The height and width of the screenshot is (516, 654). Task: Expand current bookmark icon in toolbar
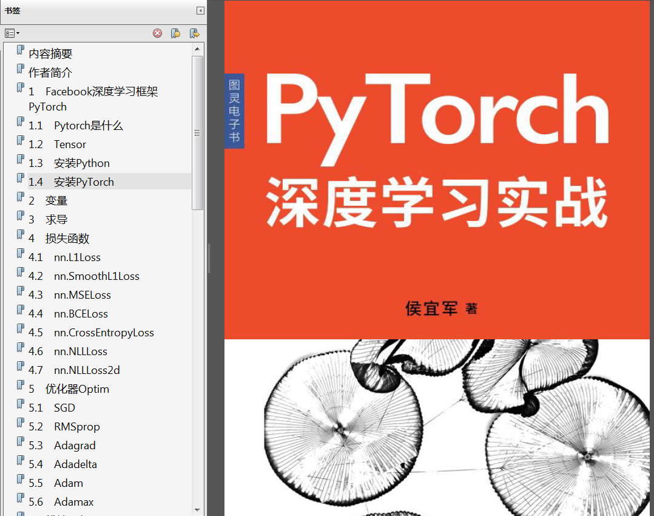[x=194, y=33]
